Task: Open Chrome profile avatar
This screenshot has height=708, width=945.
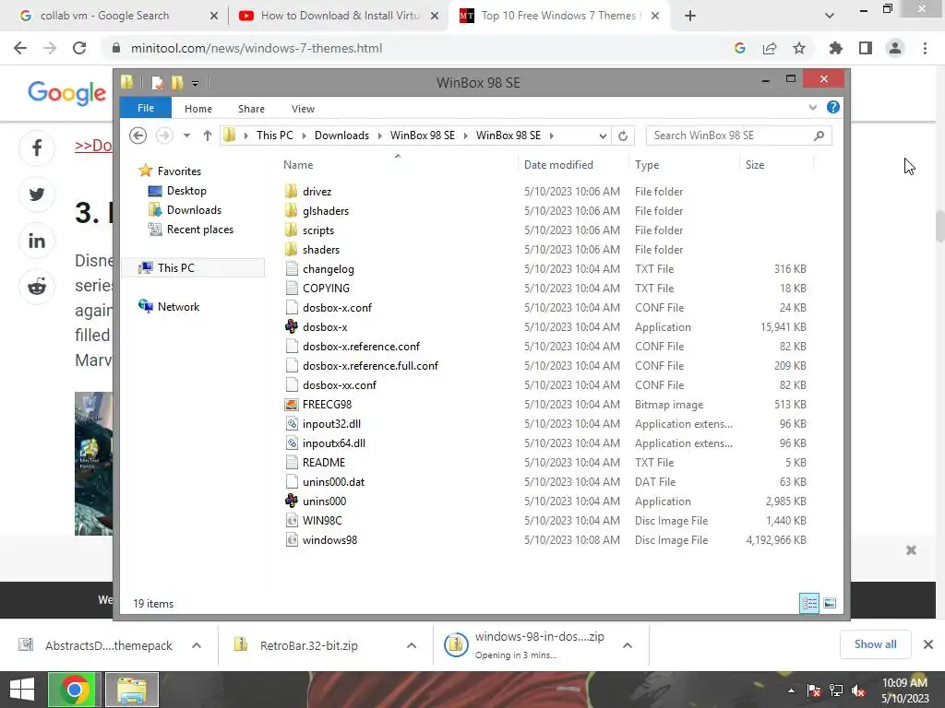Action: click(x=895, y=48)
